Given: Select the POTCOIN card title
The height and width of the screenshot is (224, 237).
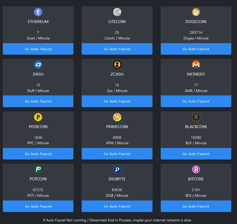Looking at the screenshot, I should 38,179.
